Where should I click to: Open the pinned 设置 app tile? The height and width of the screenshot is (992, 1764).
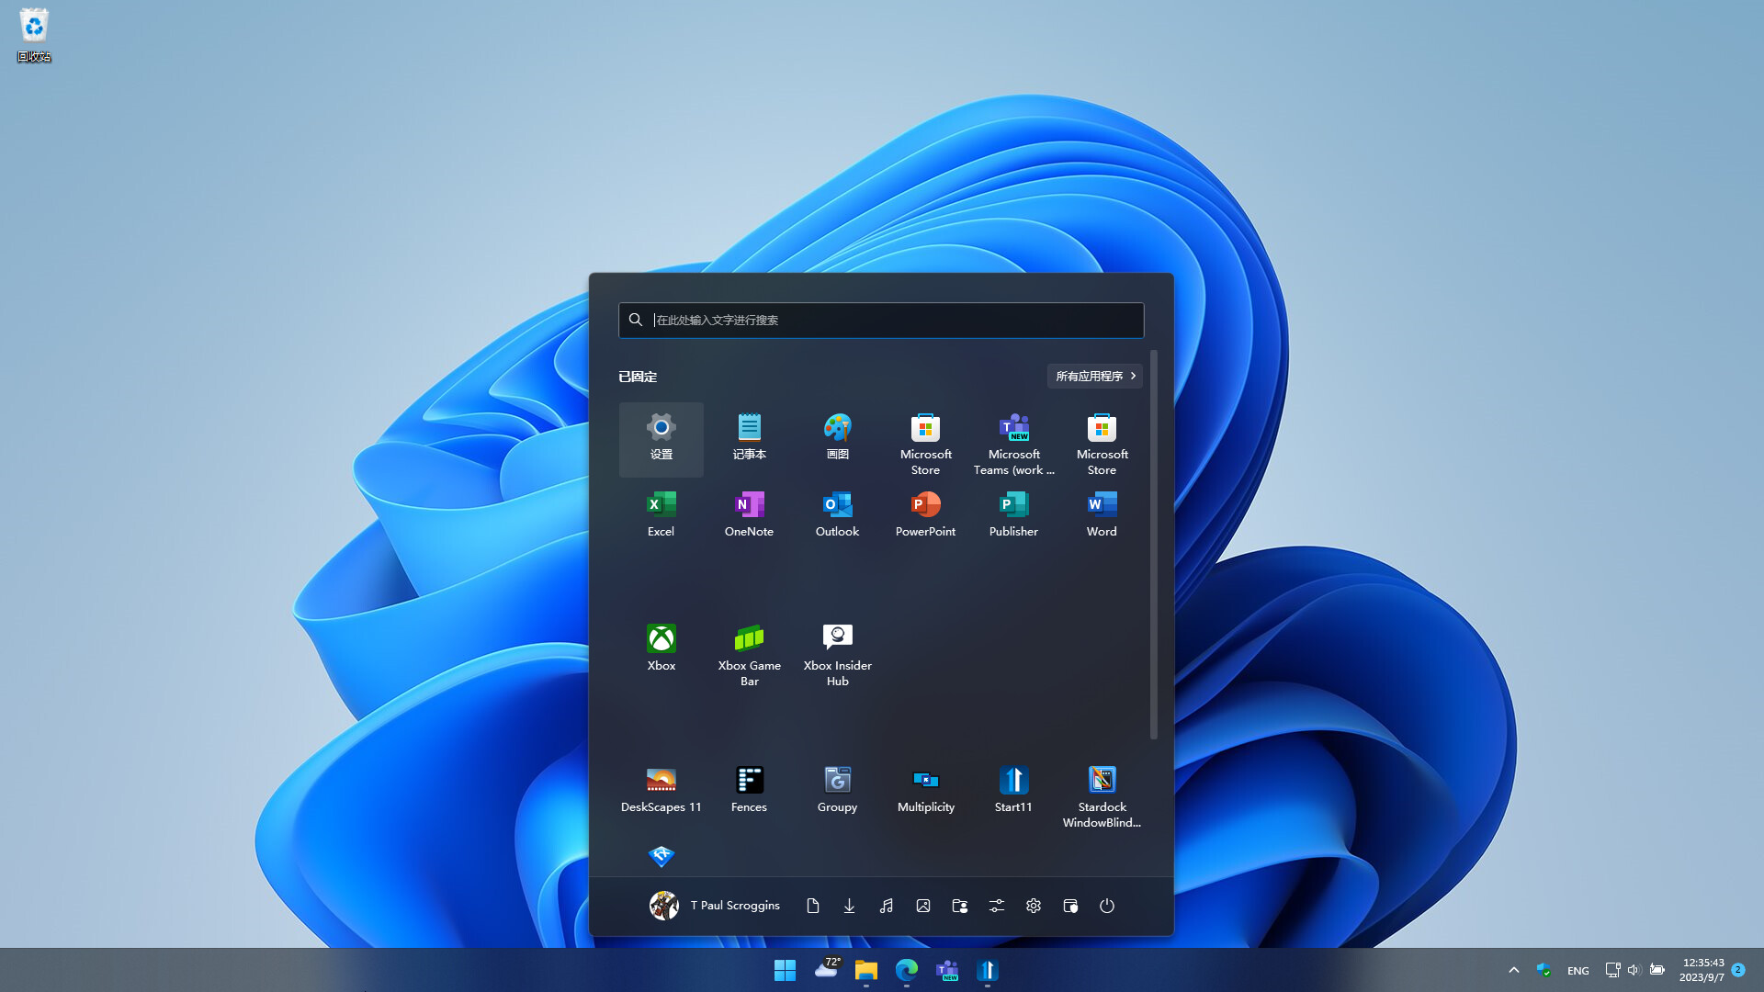661,438
